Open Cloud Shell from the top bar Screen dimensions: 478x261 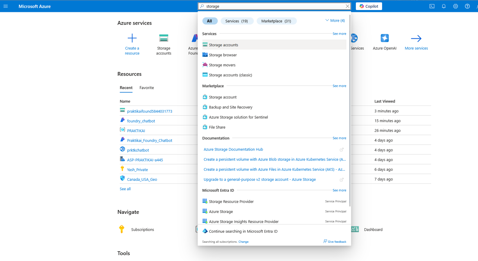pos(432,6)
